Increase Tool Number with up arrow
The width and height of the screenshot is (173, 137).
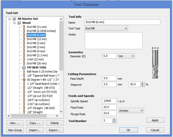[x=114, y=119]
